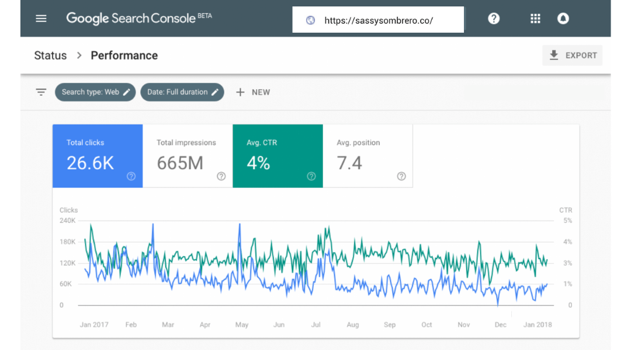
Task: Open the sassysombrero.co property selector
Action: 378,20
